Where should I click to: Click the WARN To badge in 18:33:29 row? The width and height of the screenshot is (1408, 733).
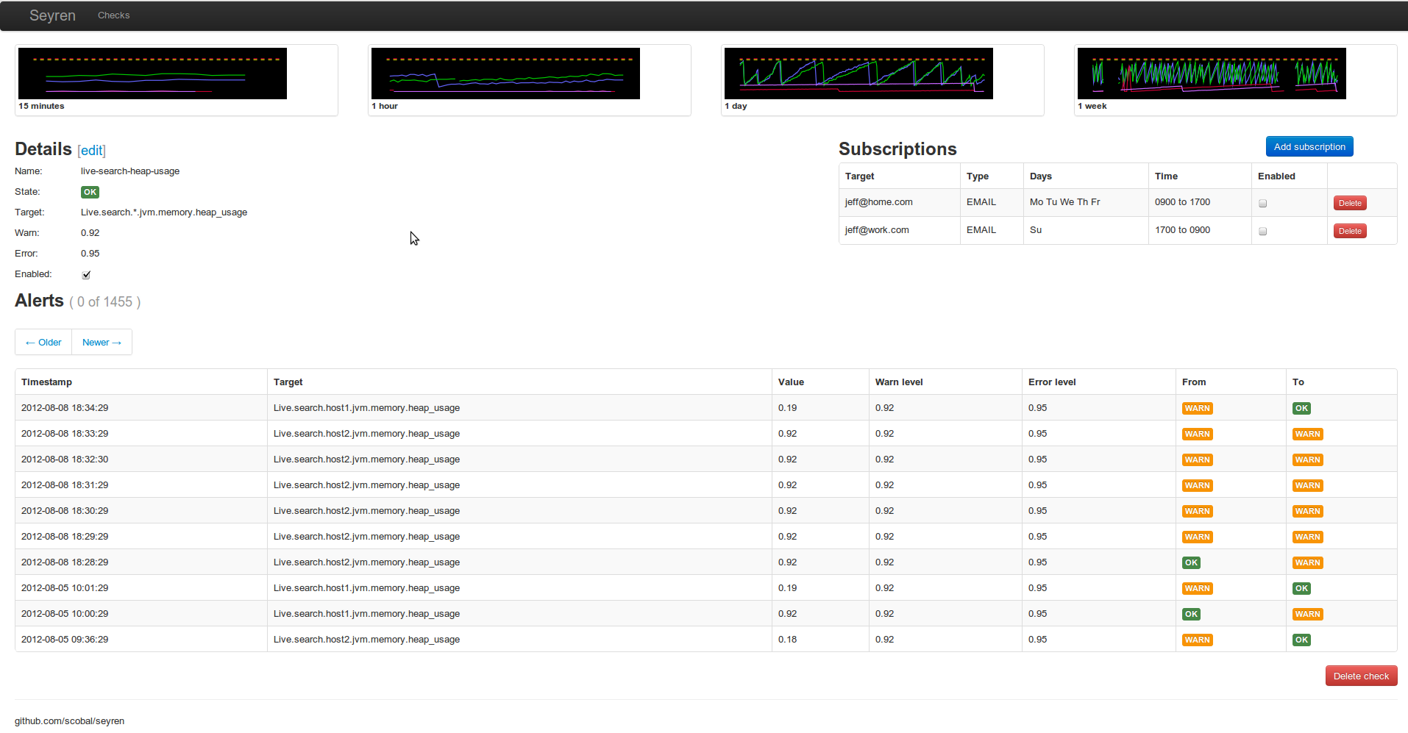coord(1307,434)
